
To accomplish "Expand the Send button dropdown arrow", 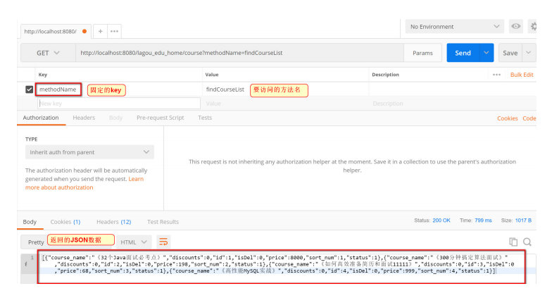I will [x=486, y=53].
